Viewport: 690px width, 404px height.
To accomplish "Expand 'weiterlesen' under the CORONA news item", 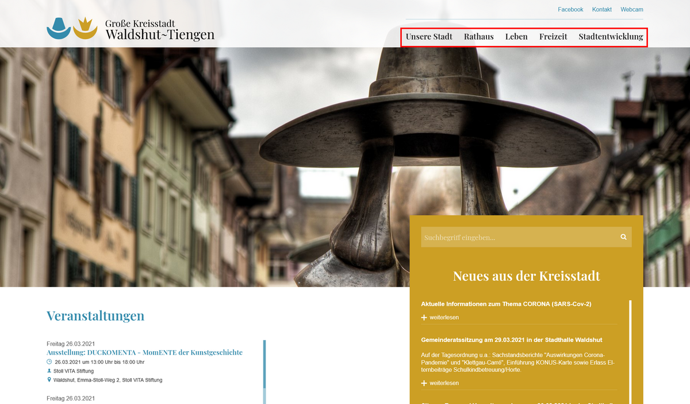I will pyautogui.click(x=440, y=317).
